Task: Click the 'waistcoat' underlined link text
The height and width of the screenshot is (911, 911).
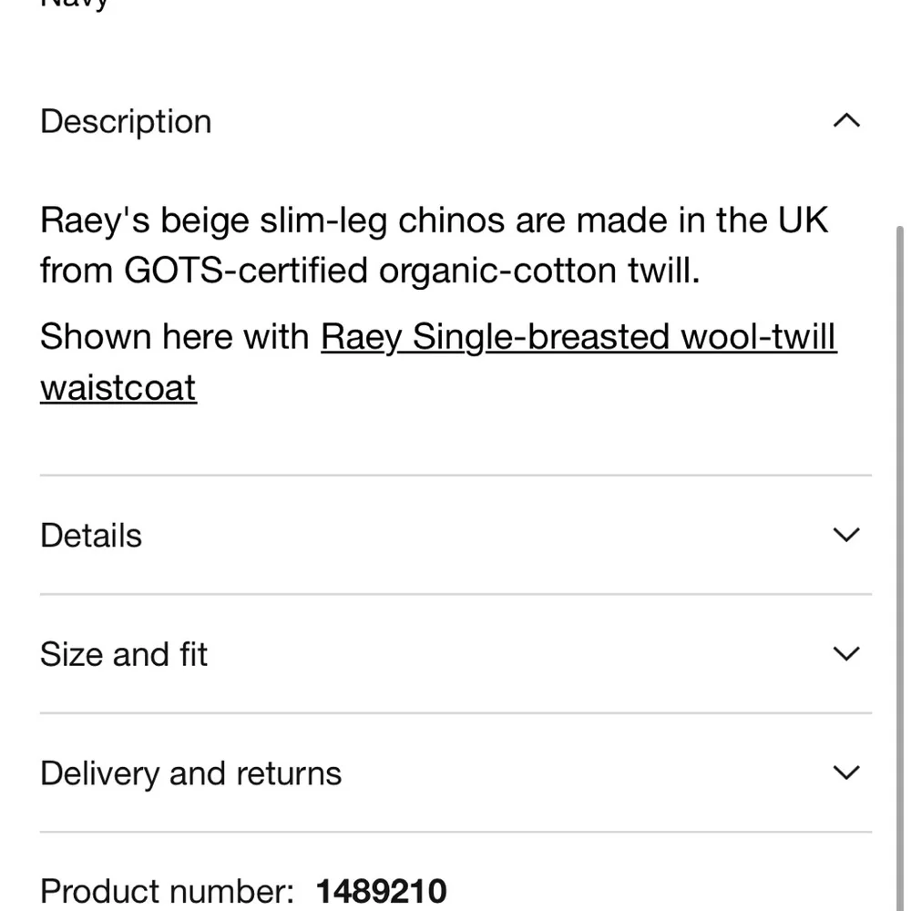Action: point(118,386)
